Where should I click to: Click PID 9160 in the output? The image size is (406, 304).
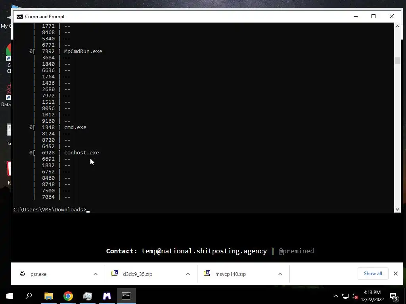click(48, 121)
